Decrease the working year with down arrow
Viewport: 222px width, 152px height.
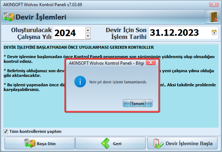pyautogui.click(x=88, y=36)
